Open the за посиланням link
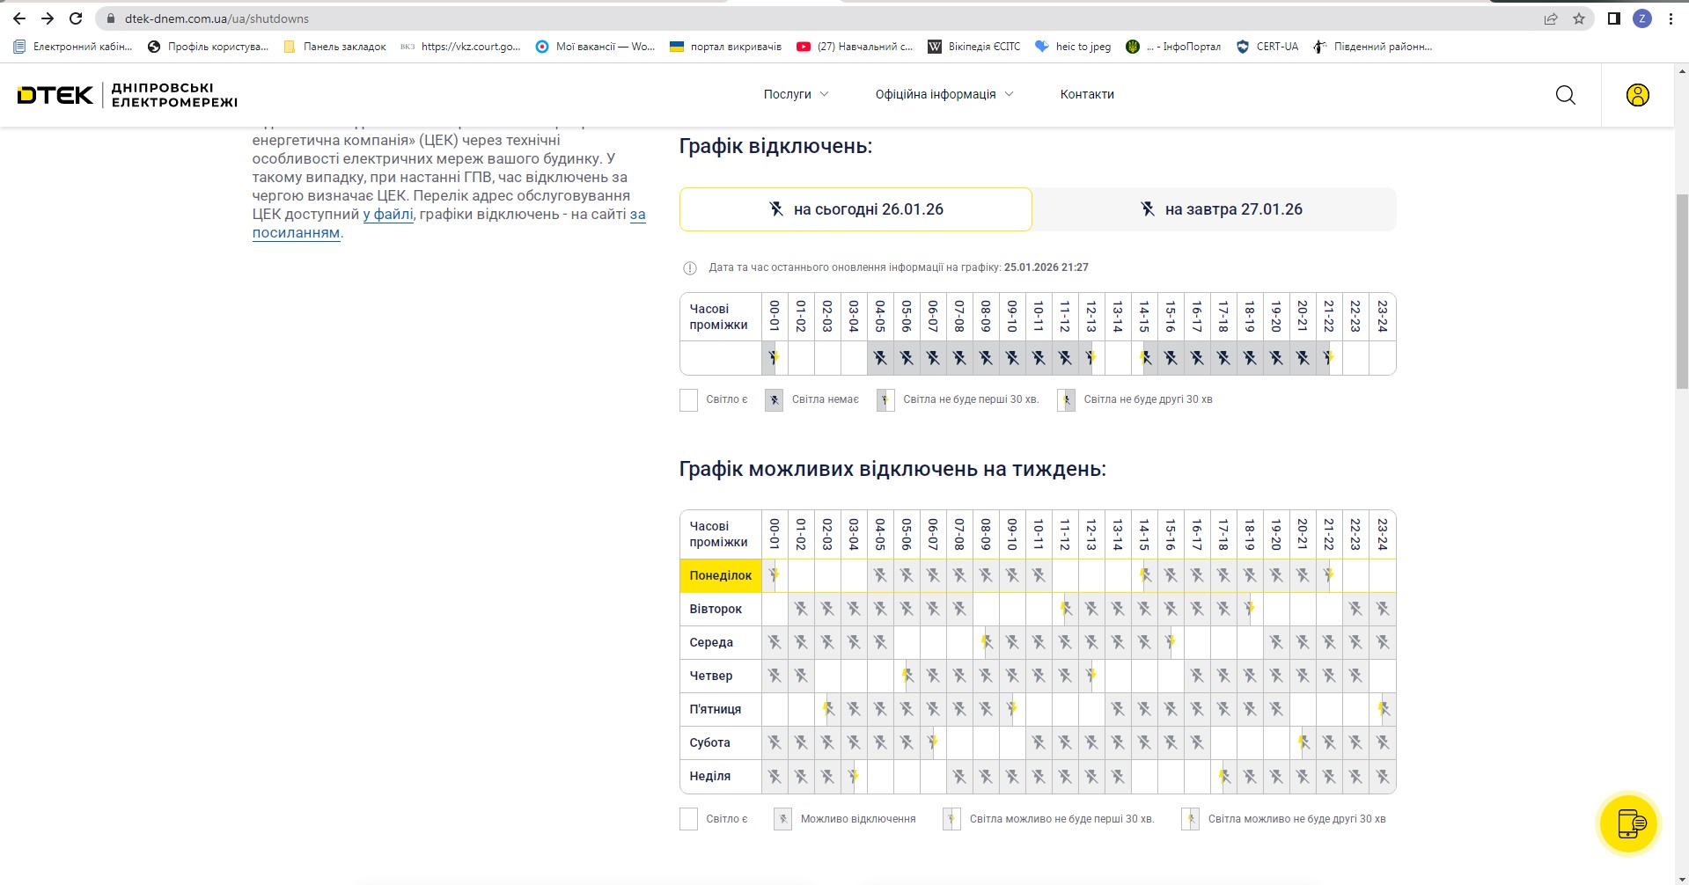This screenshot has width=1689, height=885. pyautogui.click(x=296, y=233)
